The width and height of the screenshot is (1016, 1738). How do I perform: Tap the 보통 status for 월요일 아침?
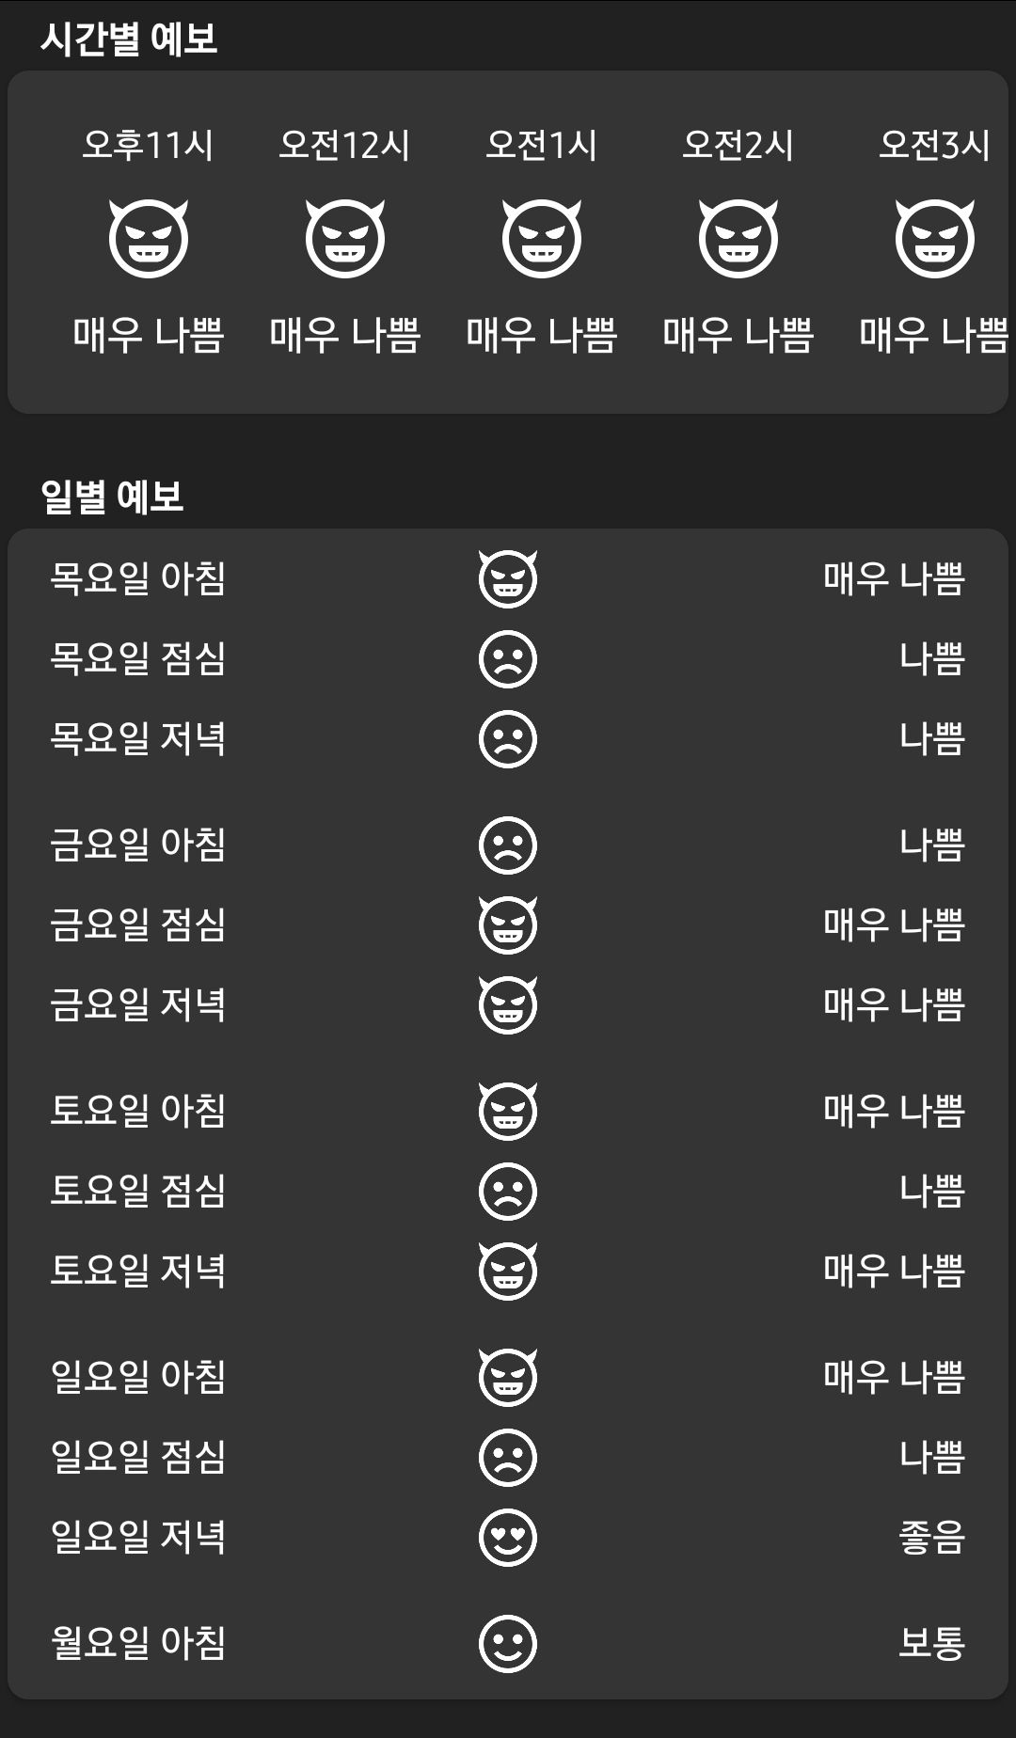(931, 1644)
